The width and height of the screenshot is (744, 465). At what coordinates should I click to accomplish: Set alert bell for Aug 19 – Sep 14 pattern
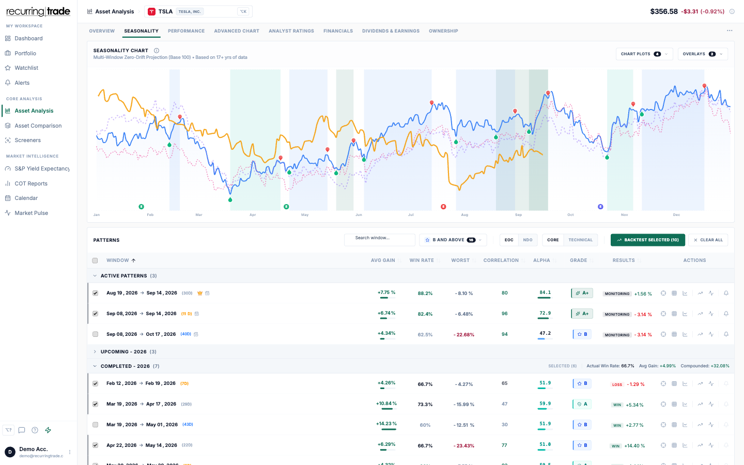726,293
